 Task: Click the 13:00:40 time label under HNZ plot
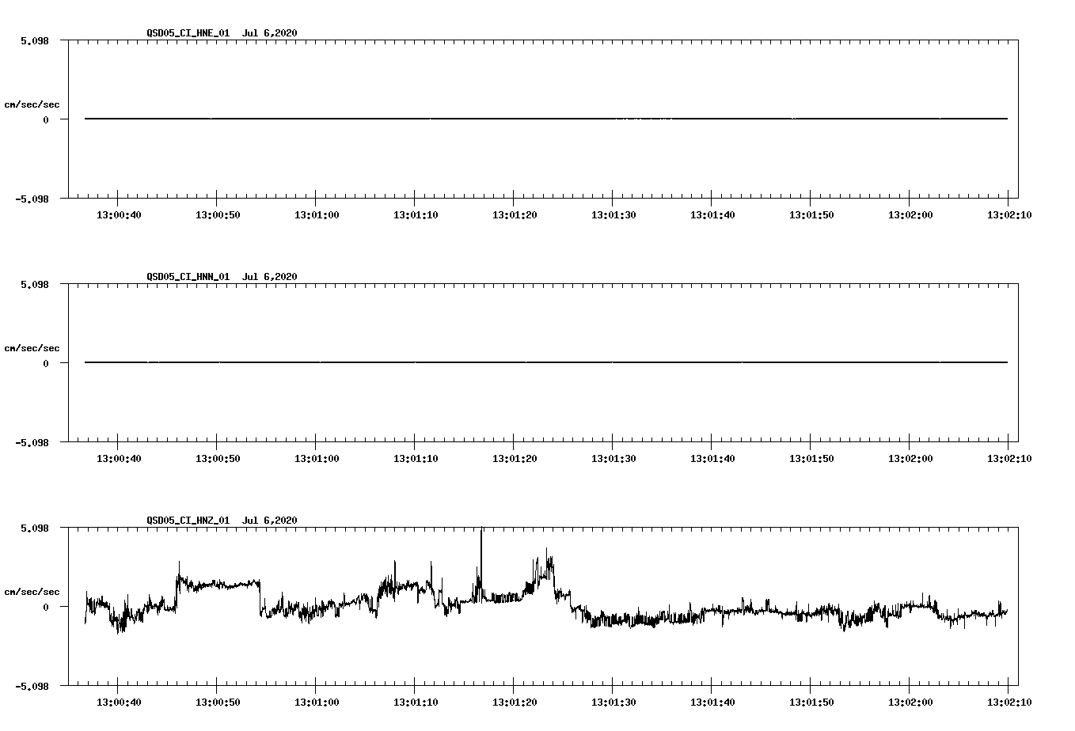pos(119,702)
